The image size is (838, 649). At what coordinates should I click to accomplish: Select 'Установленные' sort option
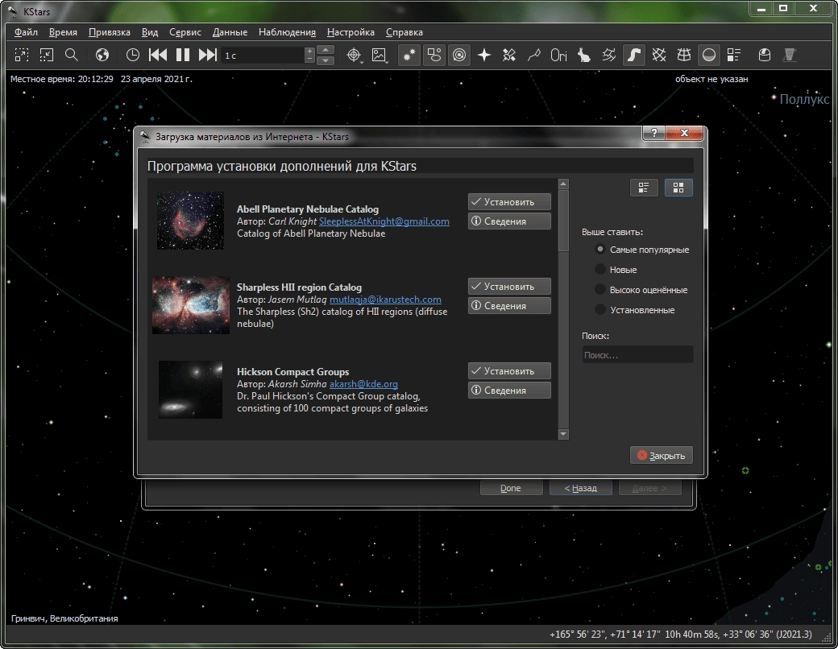634,310
